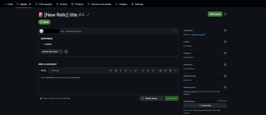Click the paperclip add files icon
The width and height of the screenshot is (266, 115).
[x=41, y=98]
